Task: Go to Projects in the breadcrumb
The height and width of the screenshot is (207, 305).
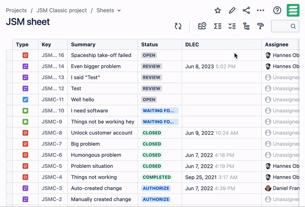Action: [x=16, y=11]
